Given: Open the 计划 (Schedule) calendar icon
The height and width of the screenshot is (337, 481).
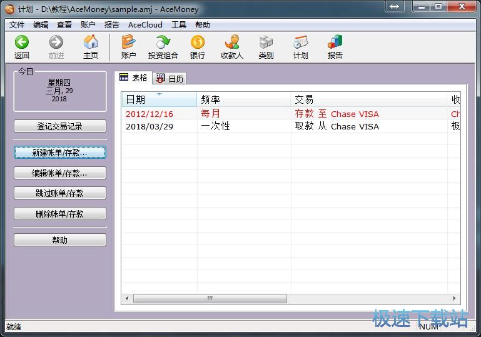Looking at the screenshot, I should click(300, 42).
